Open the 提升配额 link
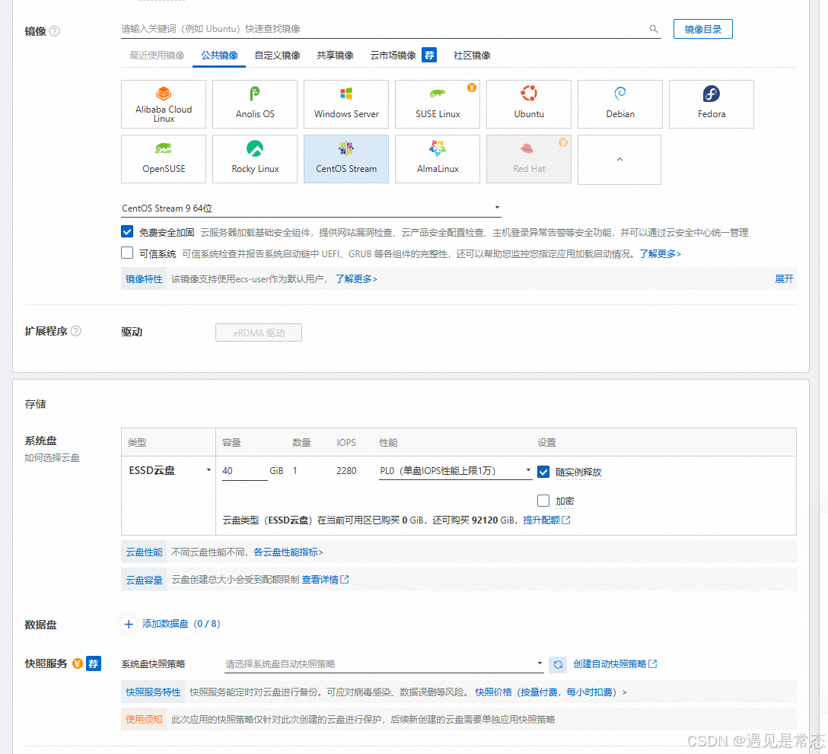The width and height of the screenshot is (828, 754). 546,520
